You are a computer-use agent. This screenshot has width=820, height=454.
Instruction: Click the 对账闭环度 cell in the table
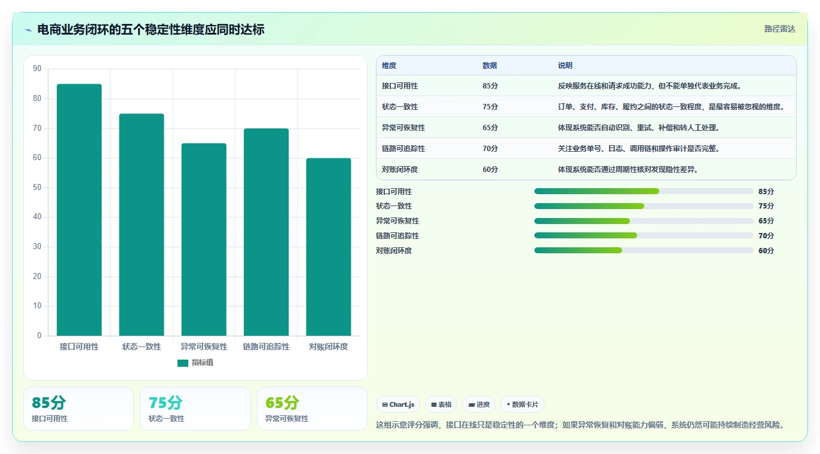coord(400,170)
